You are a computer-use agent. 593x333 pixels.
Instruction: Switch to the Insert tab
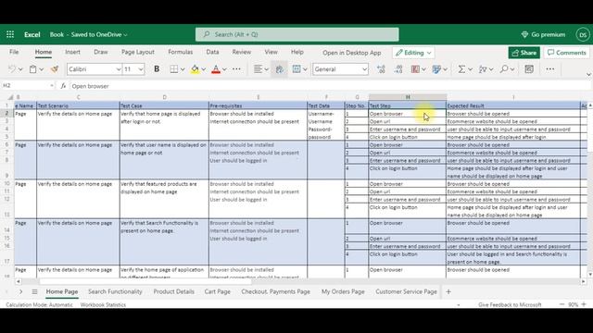click(x=72, y=52)
